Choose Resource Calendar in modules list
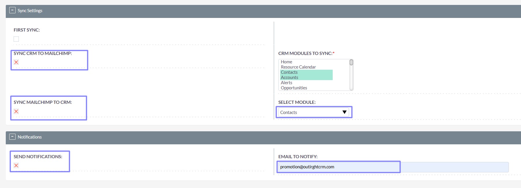The image size is (521, 188). 298,67
